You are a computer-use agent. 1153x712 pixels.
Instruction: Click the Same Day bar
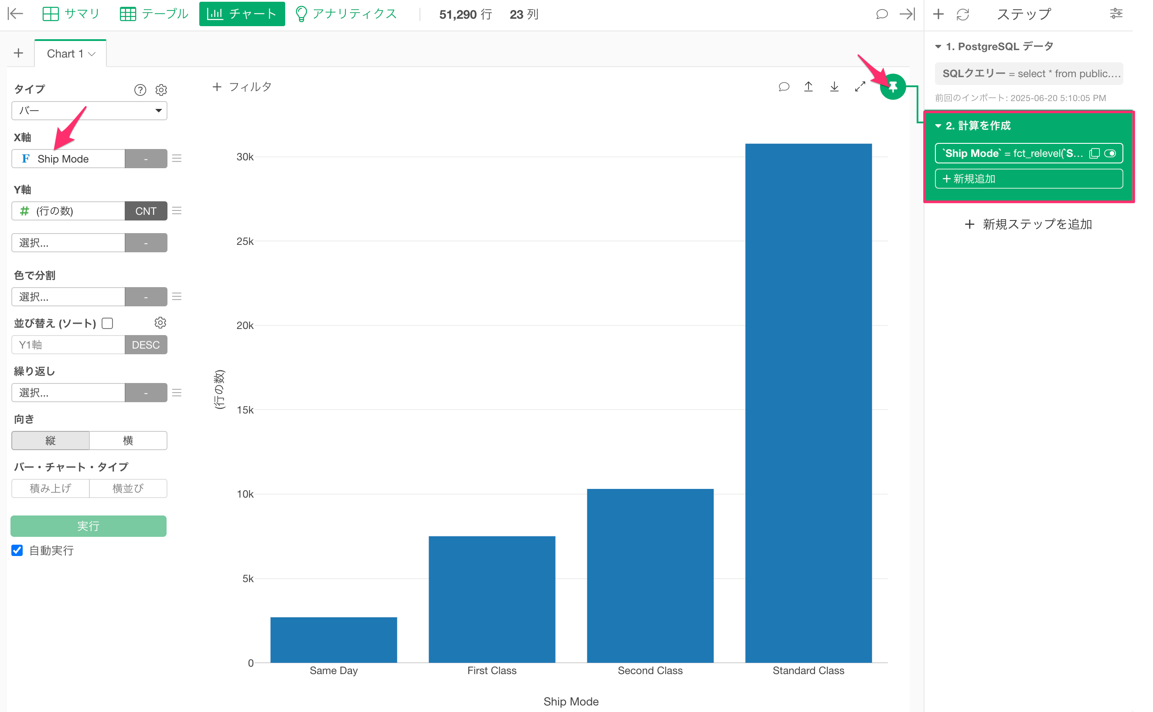pyautogui.click(x=334, y=640)
